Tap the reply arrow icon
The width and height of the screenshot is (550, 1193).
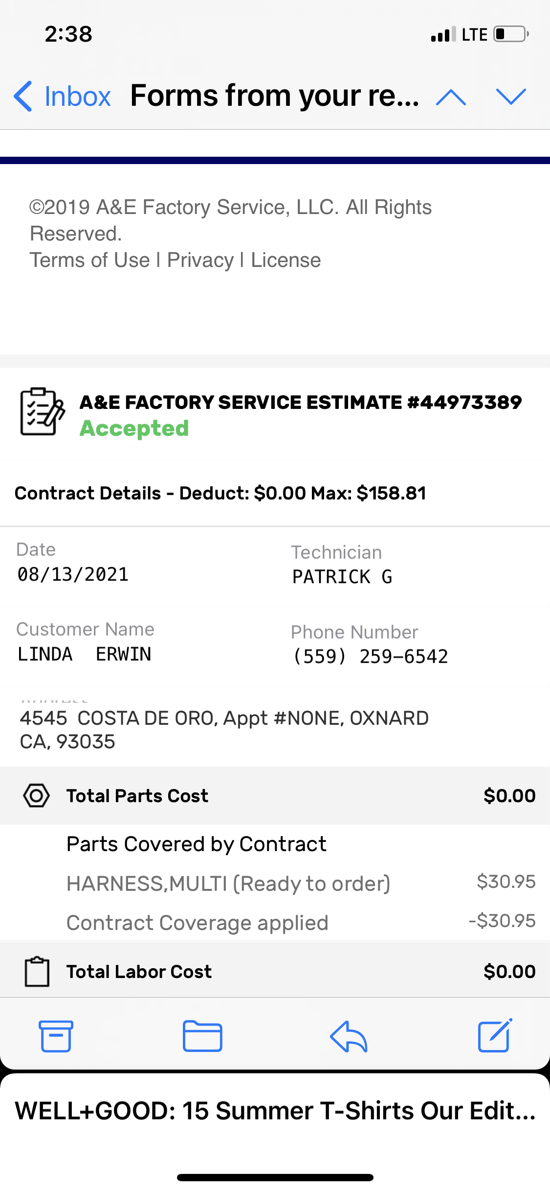coord(349,1036)
